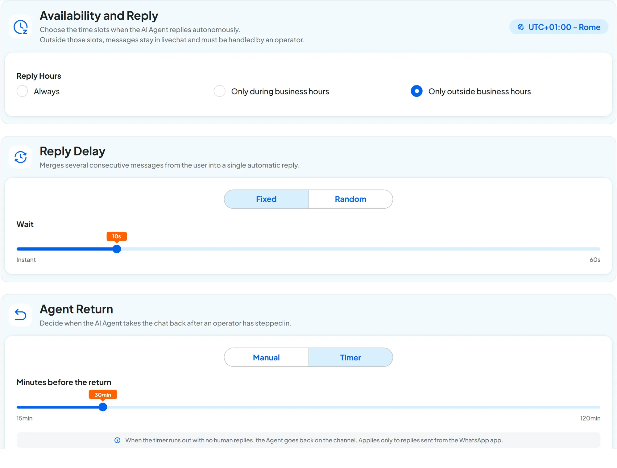The image size is (617, 468).
Task: Switch reply delay to Random
Action: (350, 199)
